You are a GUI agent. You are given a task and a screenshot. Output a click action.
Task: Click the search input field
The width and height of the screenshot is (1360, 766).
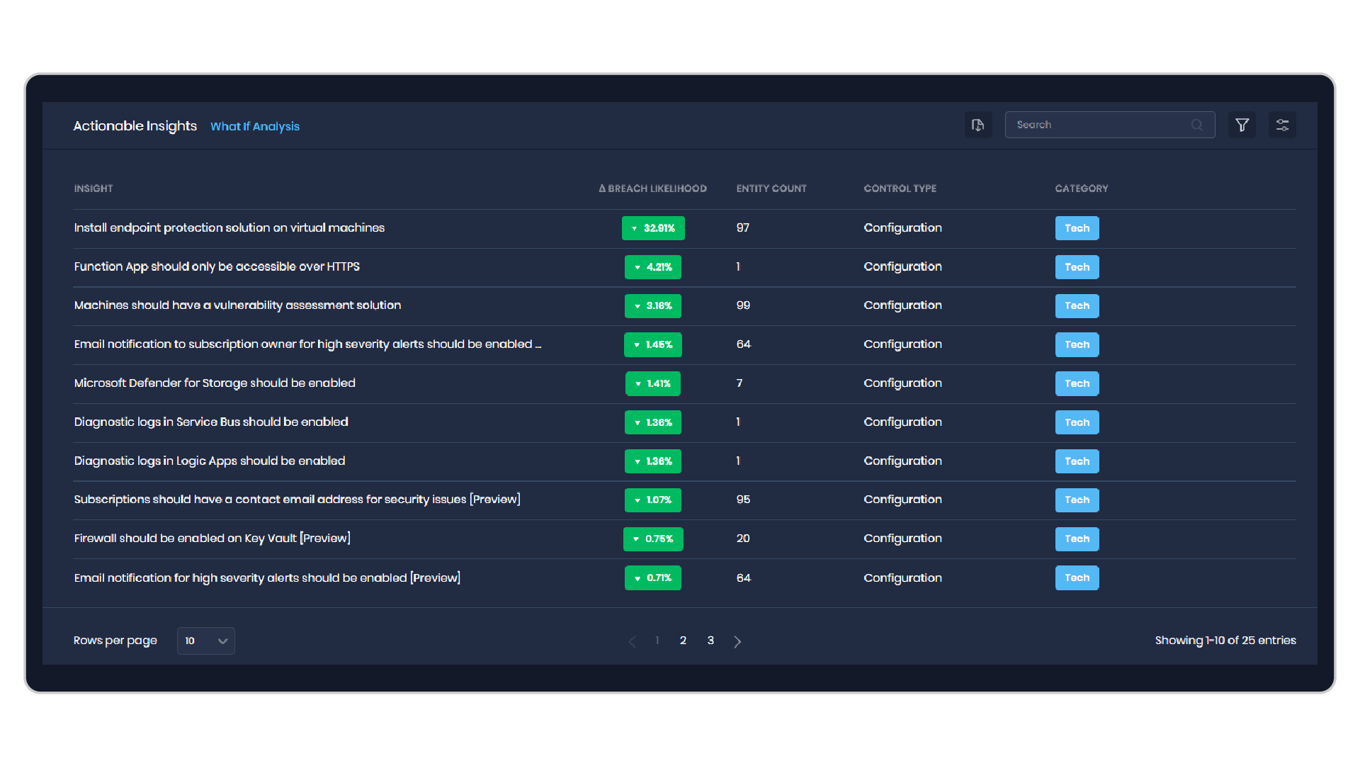coord(1107,124)
